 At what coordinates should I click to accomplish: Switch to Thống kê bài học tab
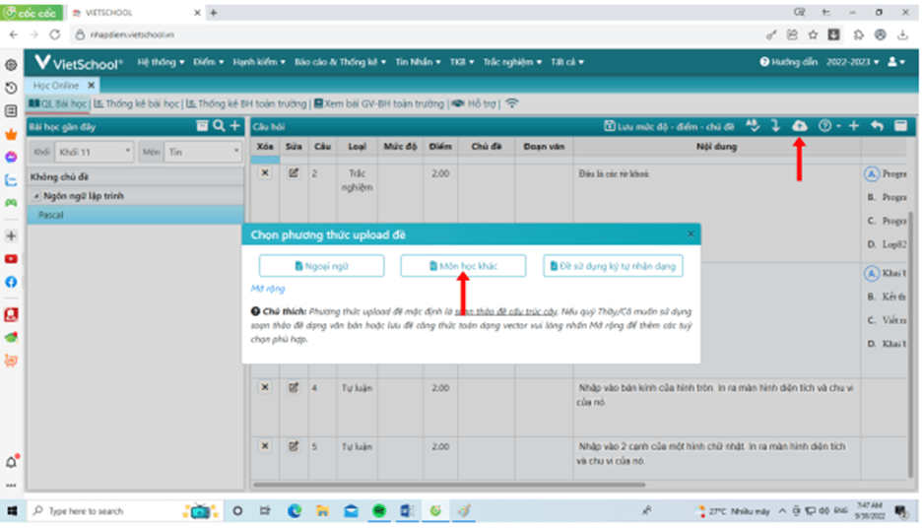point(142,103)
